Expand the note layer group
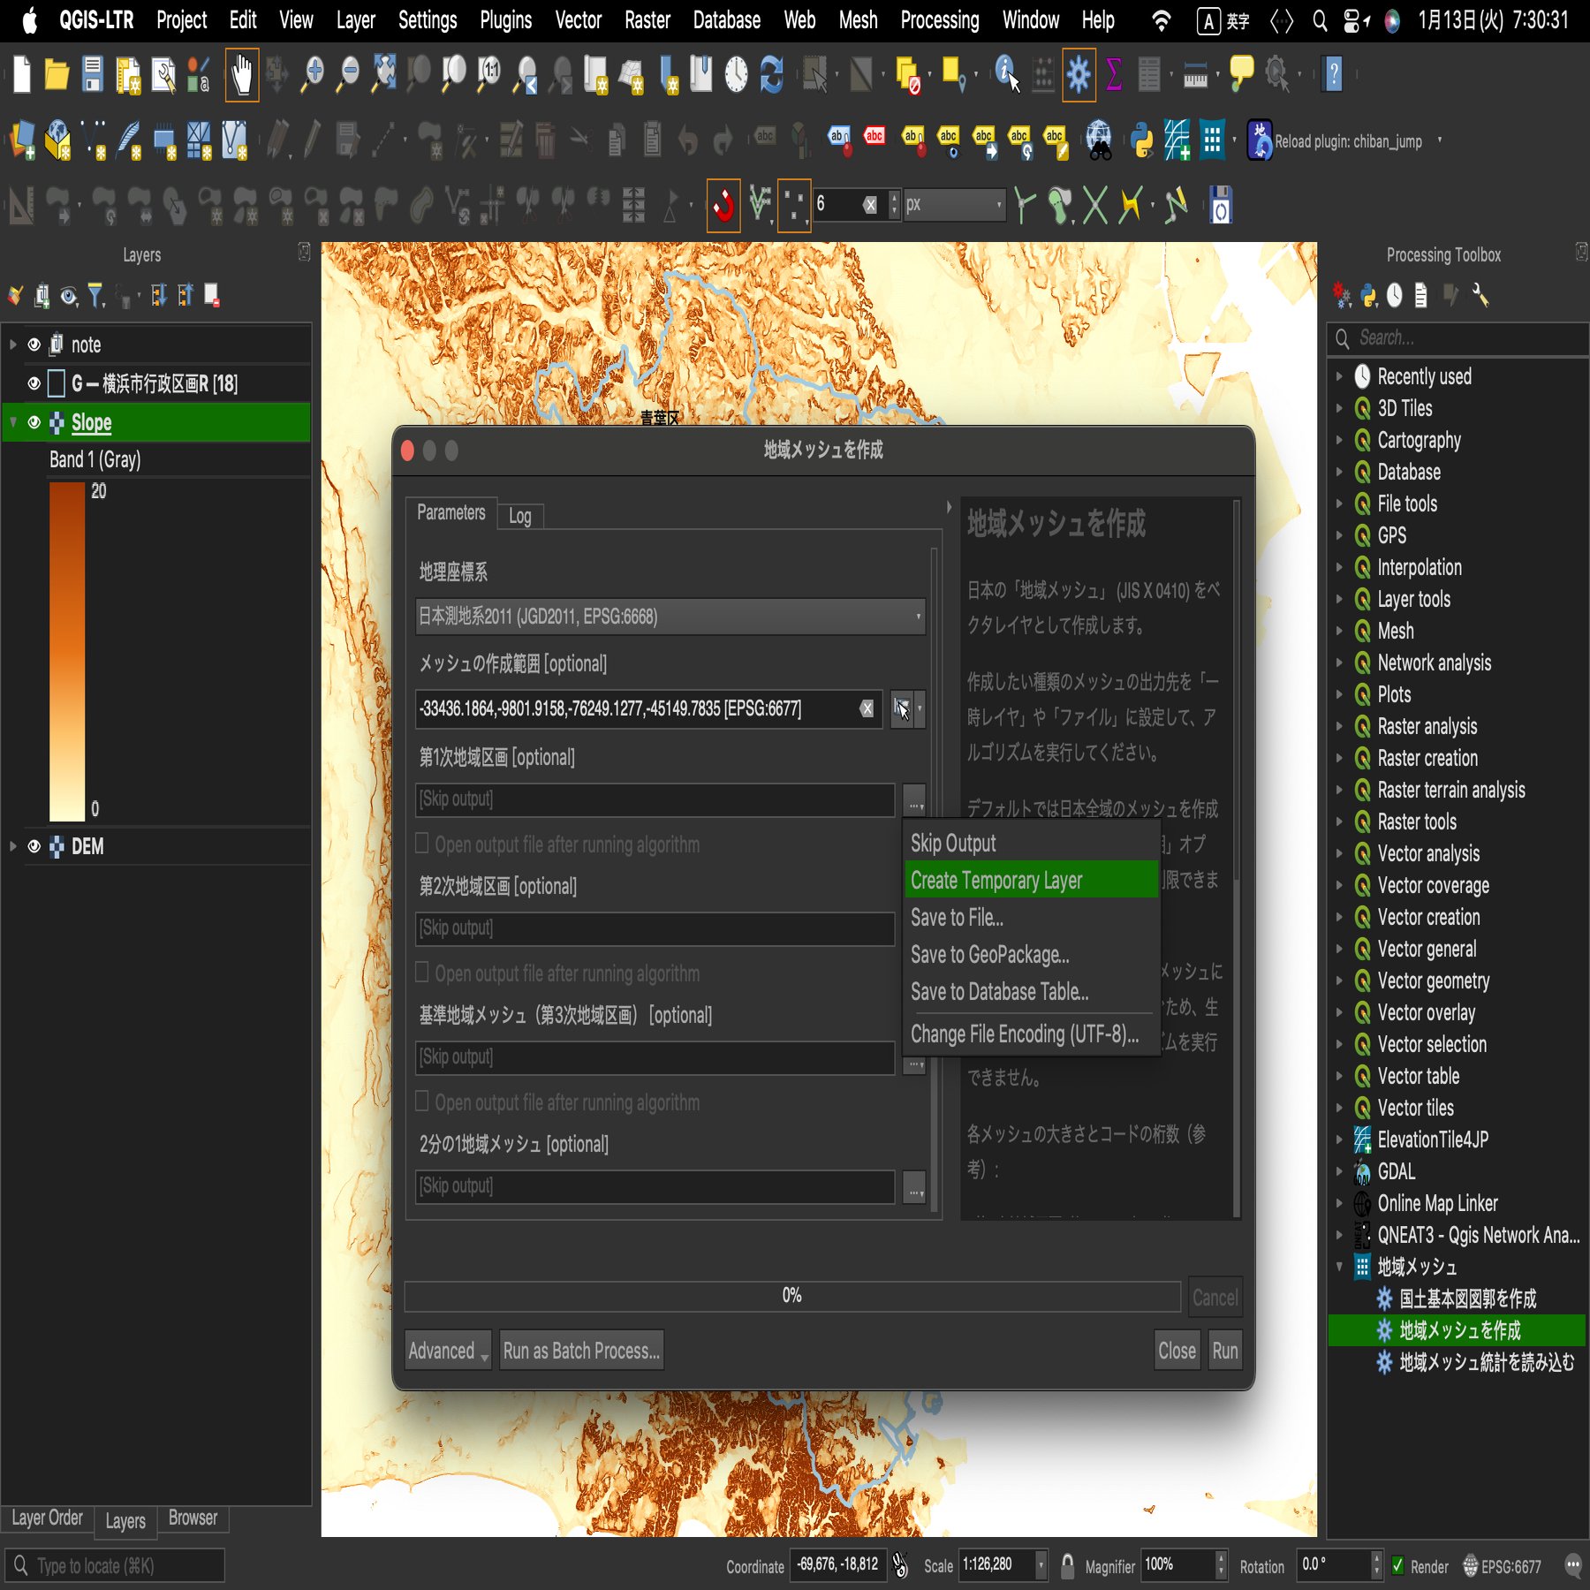 (x=12, y=344)
